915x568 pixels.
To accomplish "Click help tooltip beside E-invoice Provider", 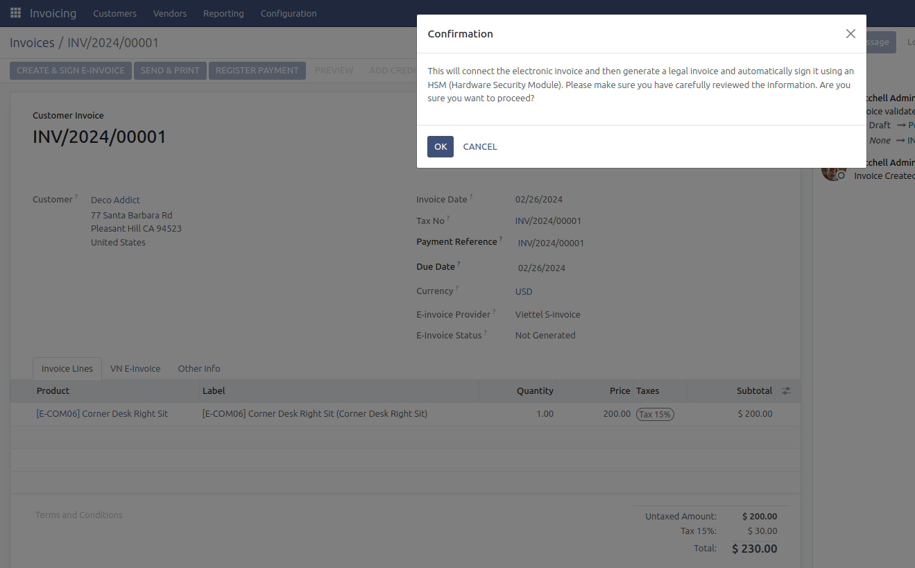I will coord(494,312).
